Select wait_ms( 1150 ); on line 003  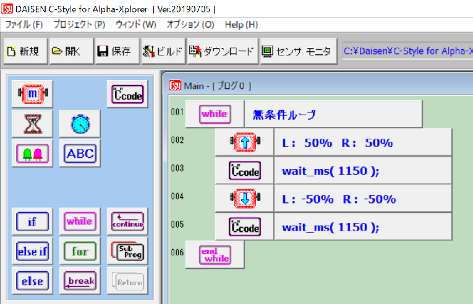pos(331,171)
